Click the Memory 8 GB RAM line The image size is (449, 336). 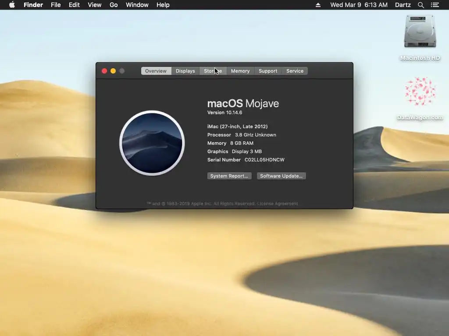[x=230, y=143]
